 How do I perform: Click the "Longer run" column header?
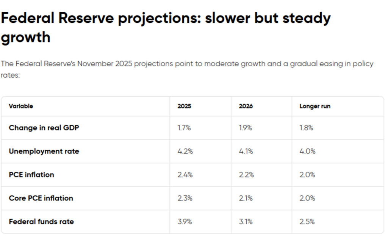pyautogui.click(x=315, y=106)
